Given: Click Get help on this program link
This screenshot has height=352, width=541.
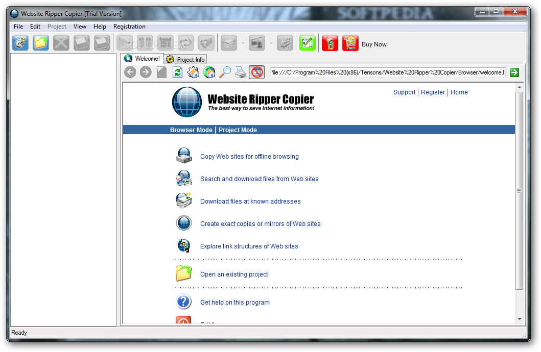Looking at the screenshot, I should tap(235, 303).
